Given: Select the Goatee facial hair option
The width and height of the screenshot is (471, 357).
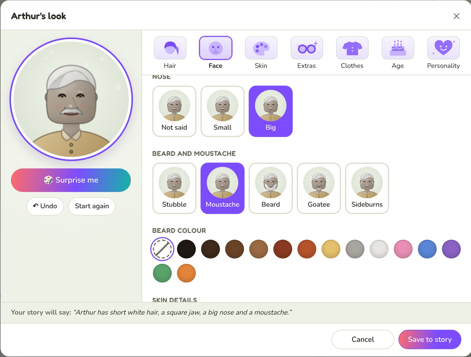Looking at the screenshot, I should 319,188.
